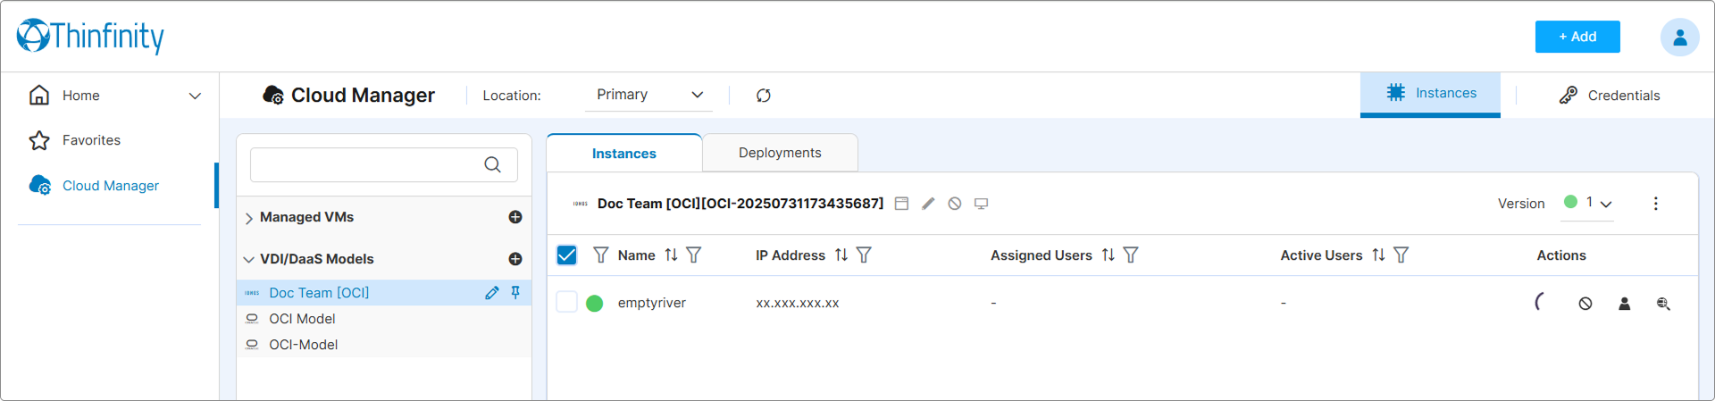1715x401 pixels.
Task: Open the Version 1 dropdown
Action: 1587,203
